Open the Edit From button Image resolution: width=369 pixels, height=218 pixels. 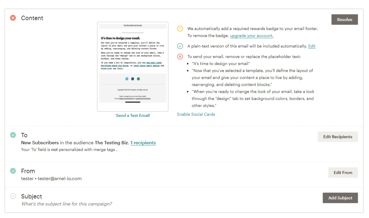click(343, 173)
